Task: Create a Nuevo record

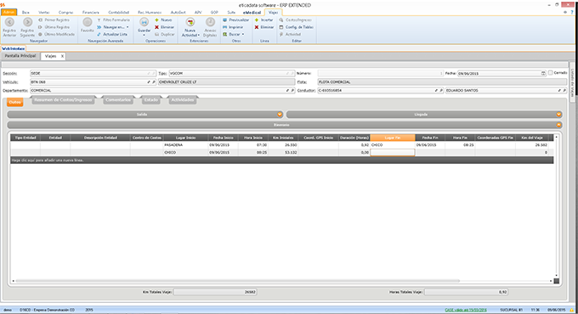Action: pyautogui.click(x=163, y=20)
